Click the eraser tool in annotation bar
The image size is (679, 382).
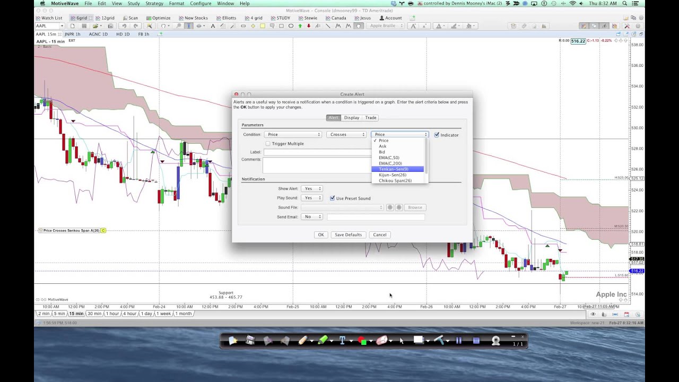pyautogui.click(x=382, y=341)
